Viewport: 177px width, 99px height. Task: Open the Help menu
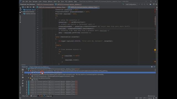tap(75, 1)
